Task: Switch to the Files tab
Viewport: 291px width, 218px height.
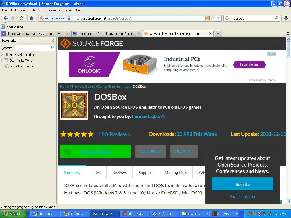Action: pyautogui.click(x=96, y=173)
